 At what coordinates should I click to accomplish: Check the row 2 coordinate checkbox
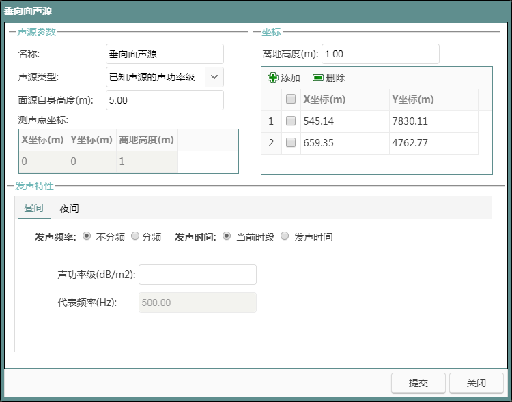tap(291, 143)
